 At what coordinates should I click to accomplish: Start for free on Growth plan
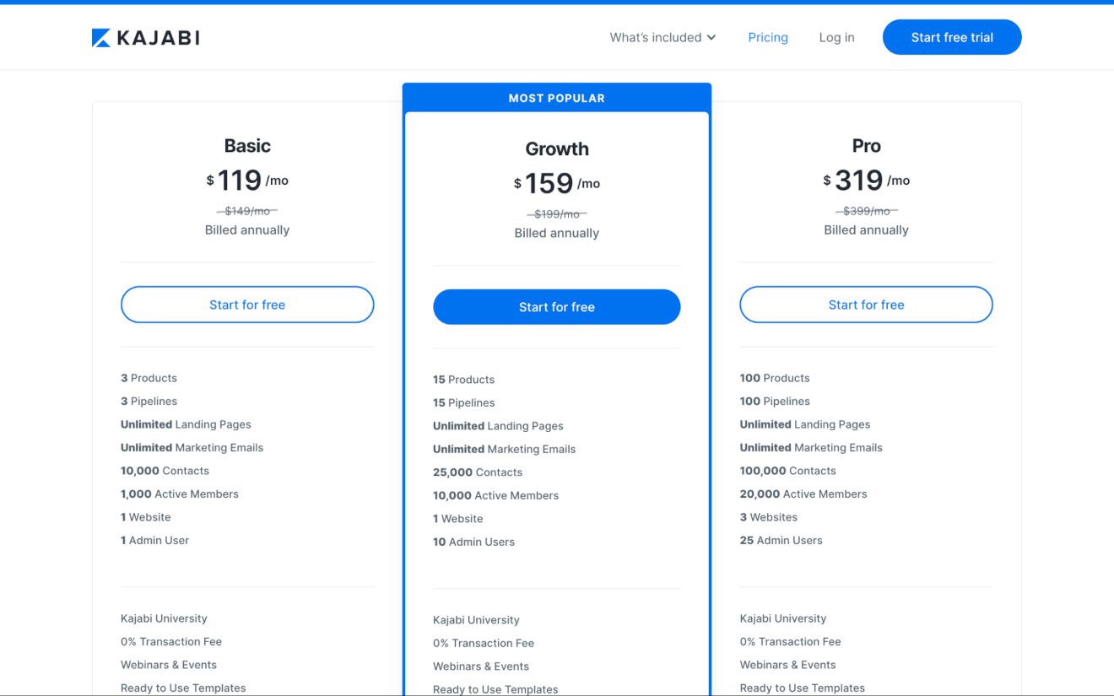[557, 307]
